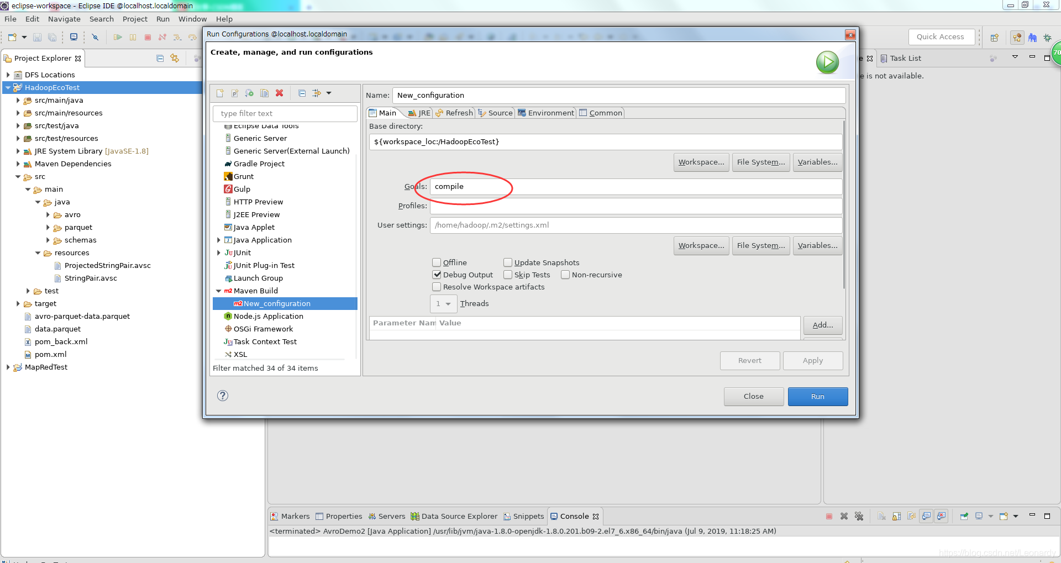The width and height of the screenshot is (1061, 563).
Task: Click into the Goals input field
Action: coord(636,187)
